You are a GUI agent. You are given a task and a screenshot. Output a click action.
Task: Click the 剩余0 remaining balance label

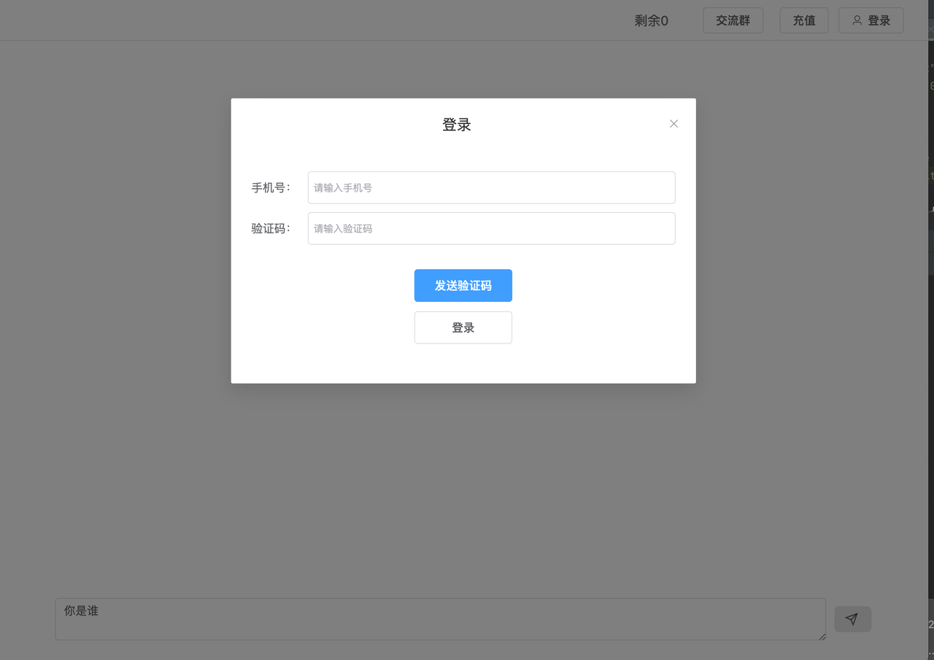pyautogui.click(x=652, y=20)
